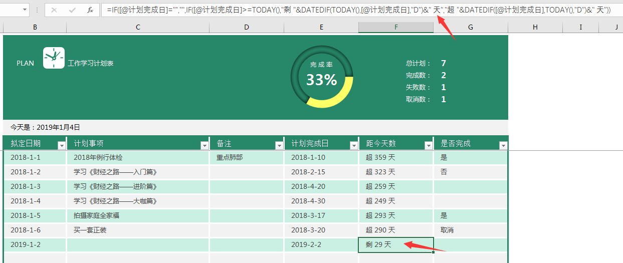The image size is (623, 263).
Task: Open the 是否完成 filter dropdown
Action: tap(503, 145)
